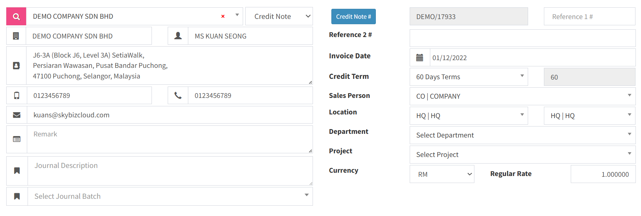Click the mobile phone icon

(x=16, y=96)
